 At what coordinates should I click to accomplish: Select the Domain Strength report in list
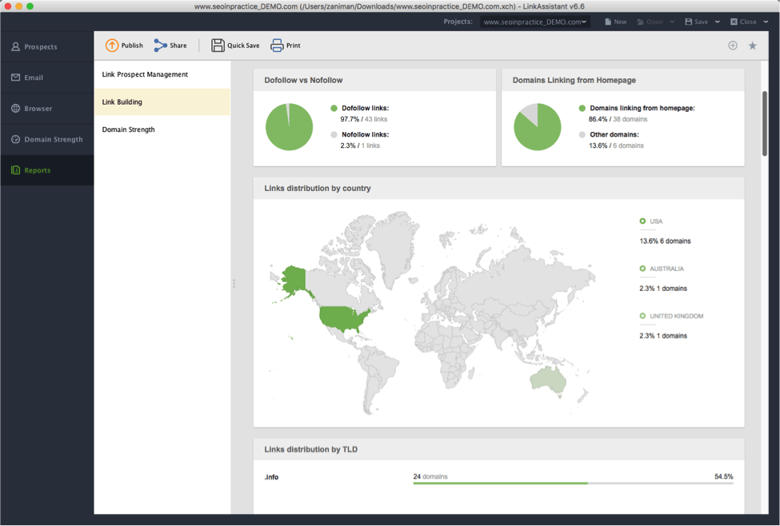tap(128, 130)
